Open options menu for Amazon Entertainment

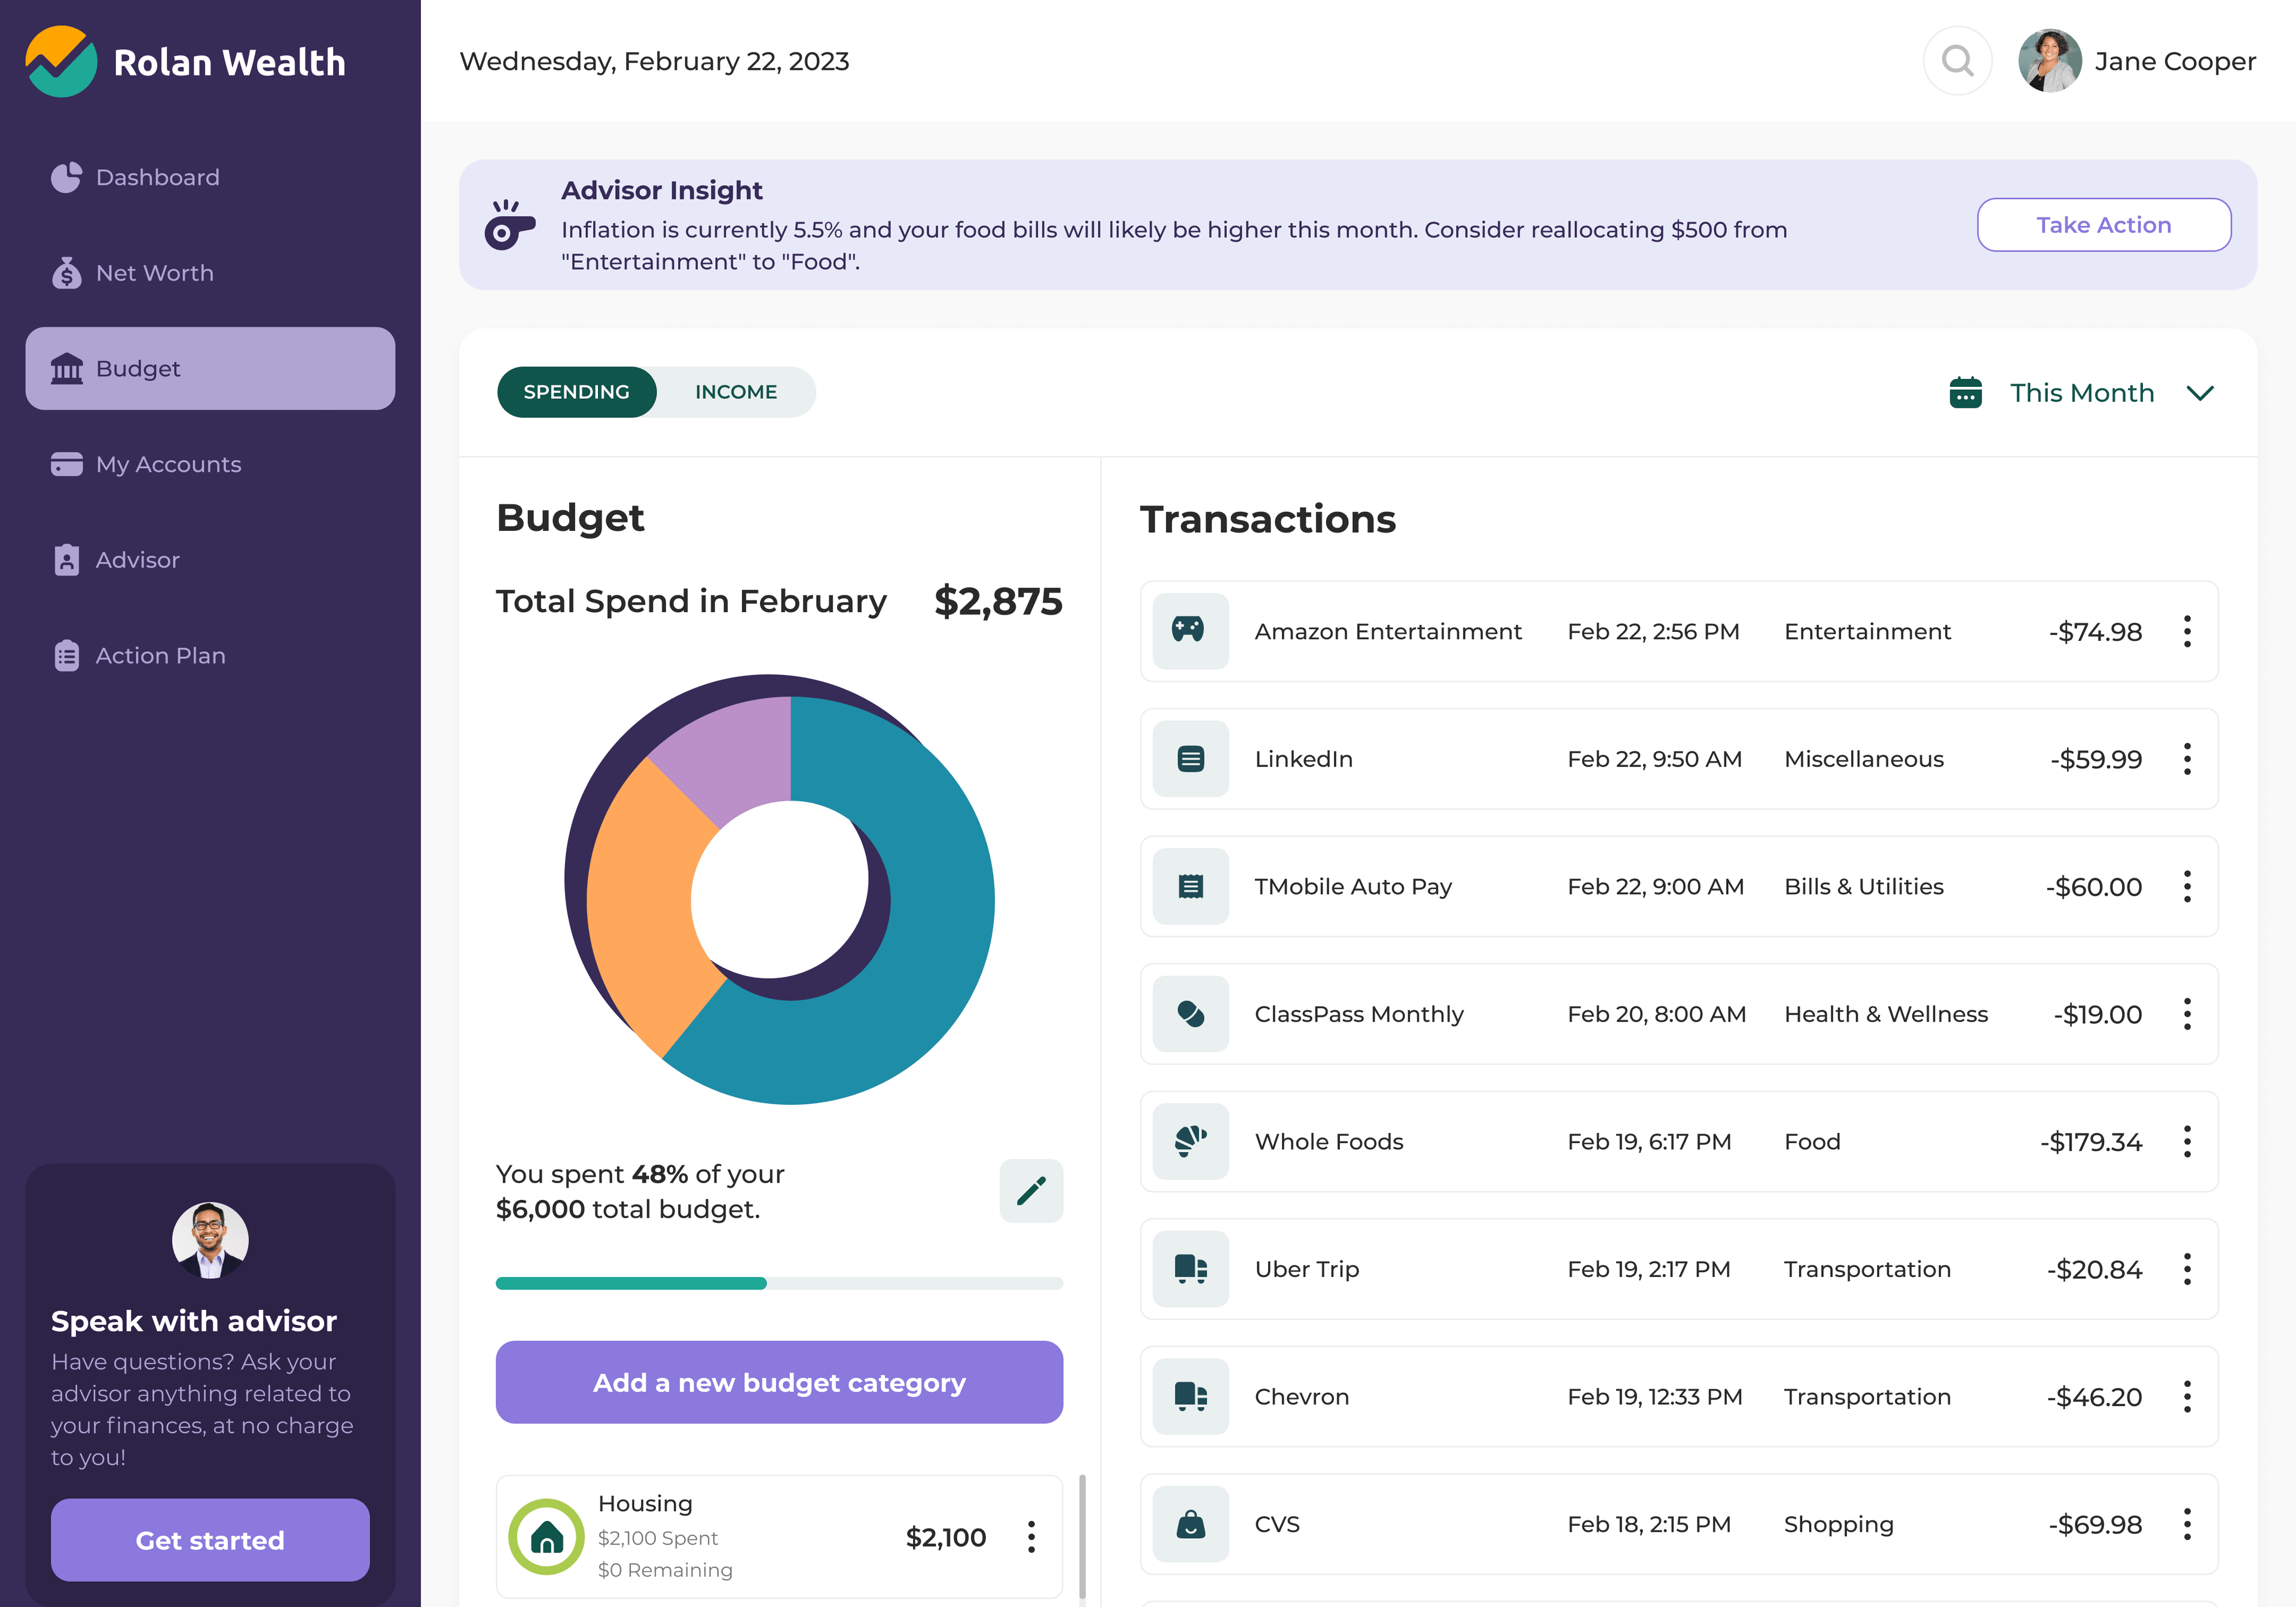pyautogui.click(x=2187, y=631)
